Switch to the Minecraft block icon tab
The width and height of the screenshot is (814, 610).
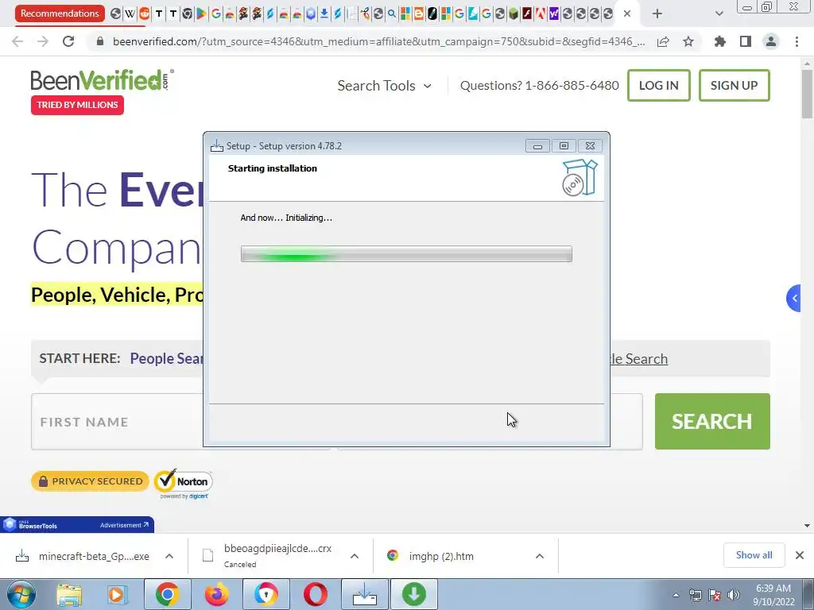pyautogui.click(x=514, y=14)
